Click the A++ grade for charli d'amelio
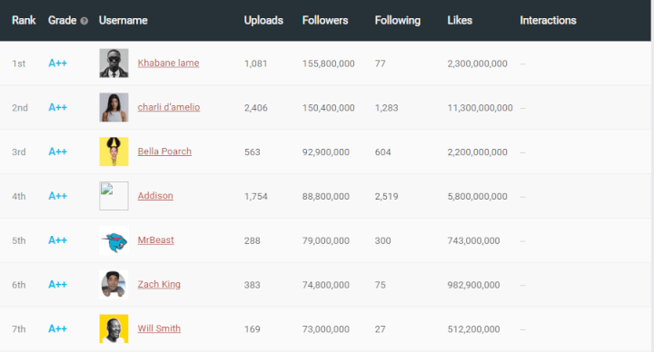Image resolution: width=654 pixels, height=352 pixels. tap(57, 107)
